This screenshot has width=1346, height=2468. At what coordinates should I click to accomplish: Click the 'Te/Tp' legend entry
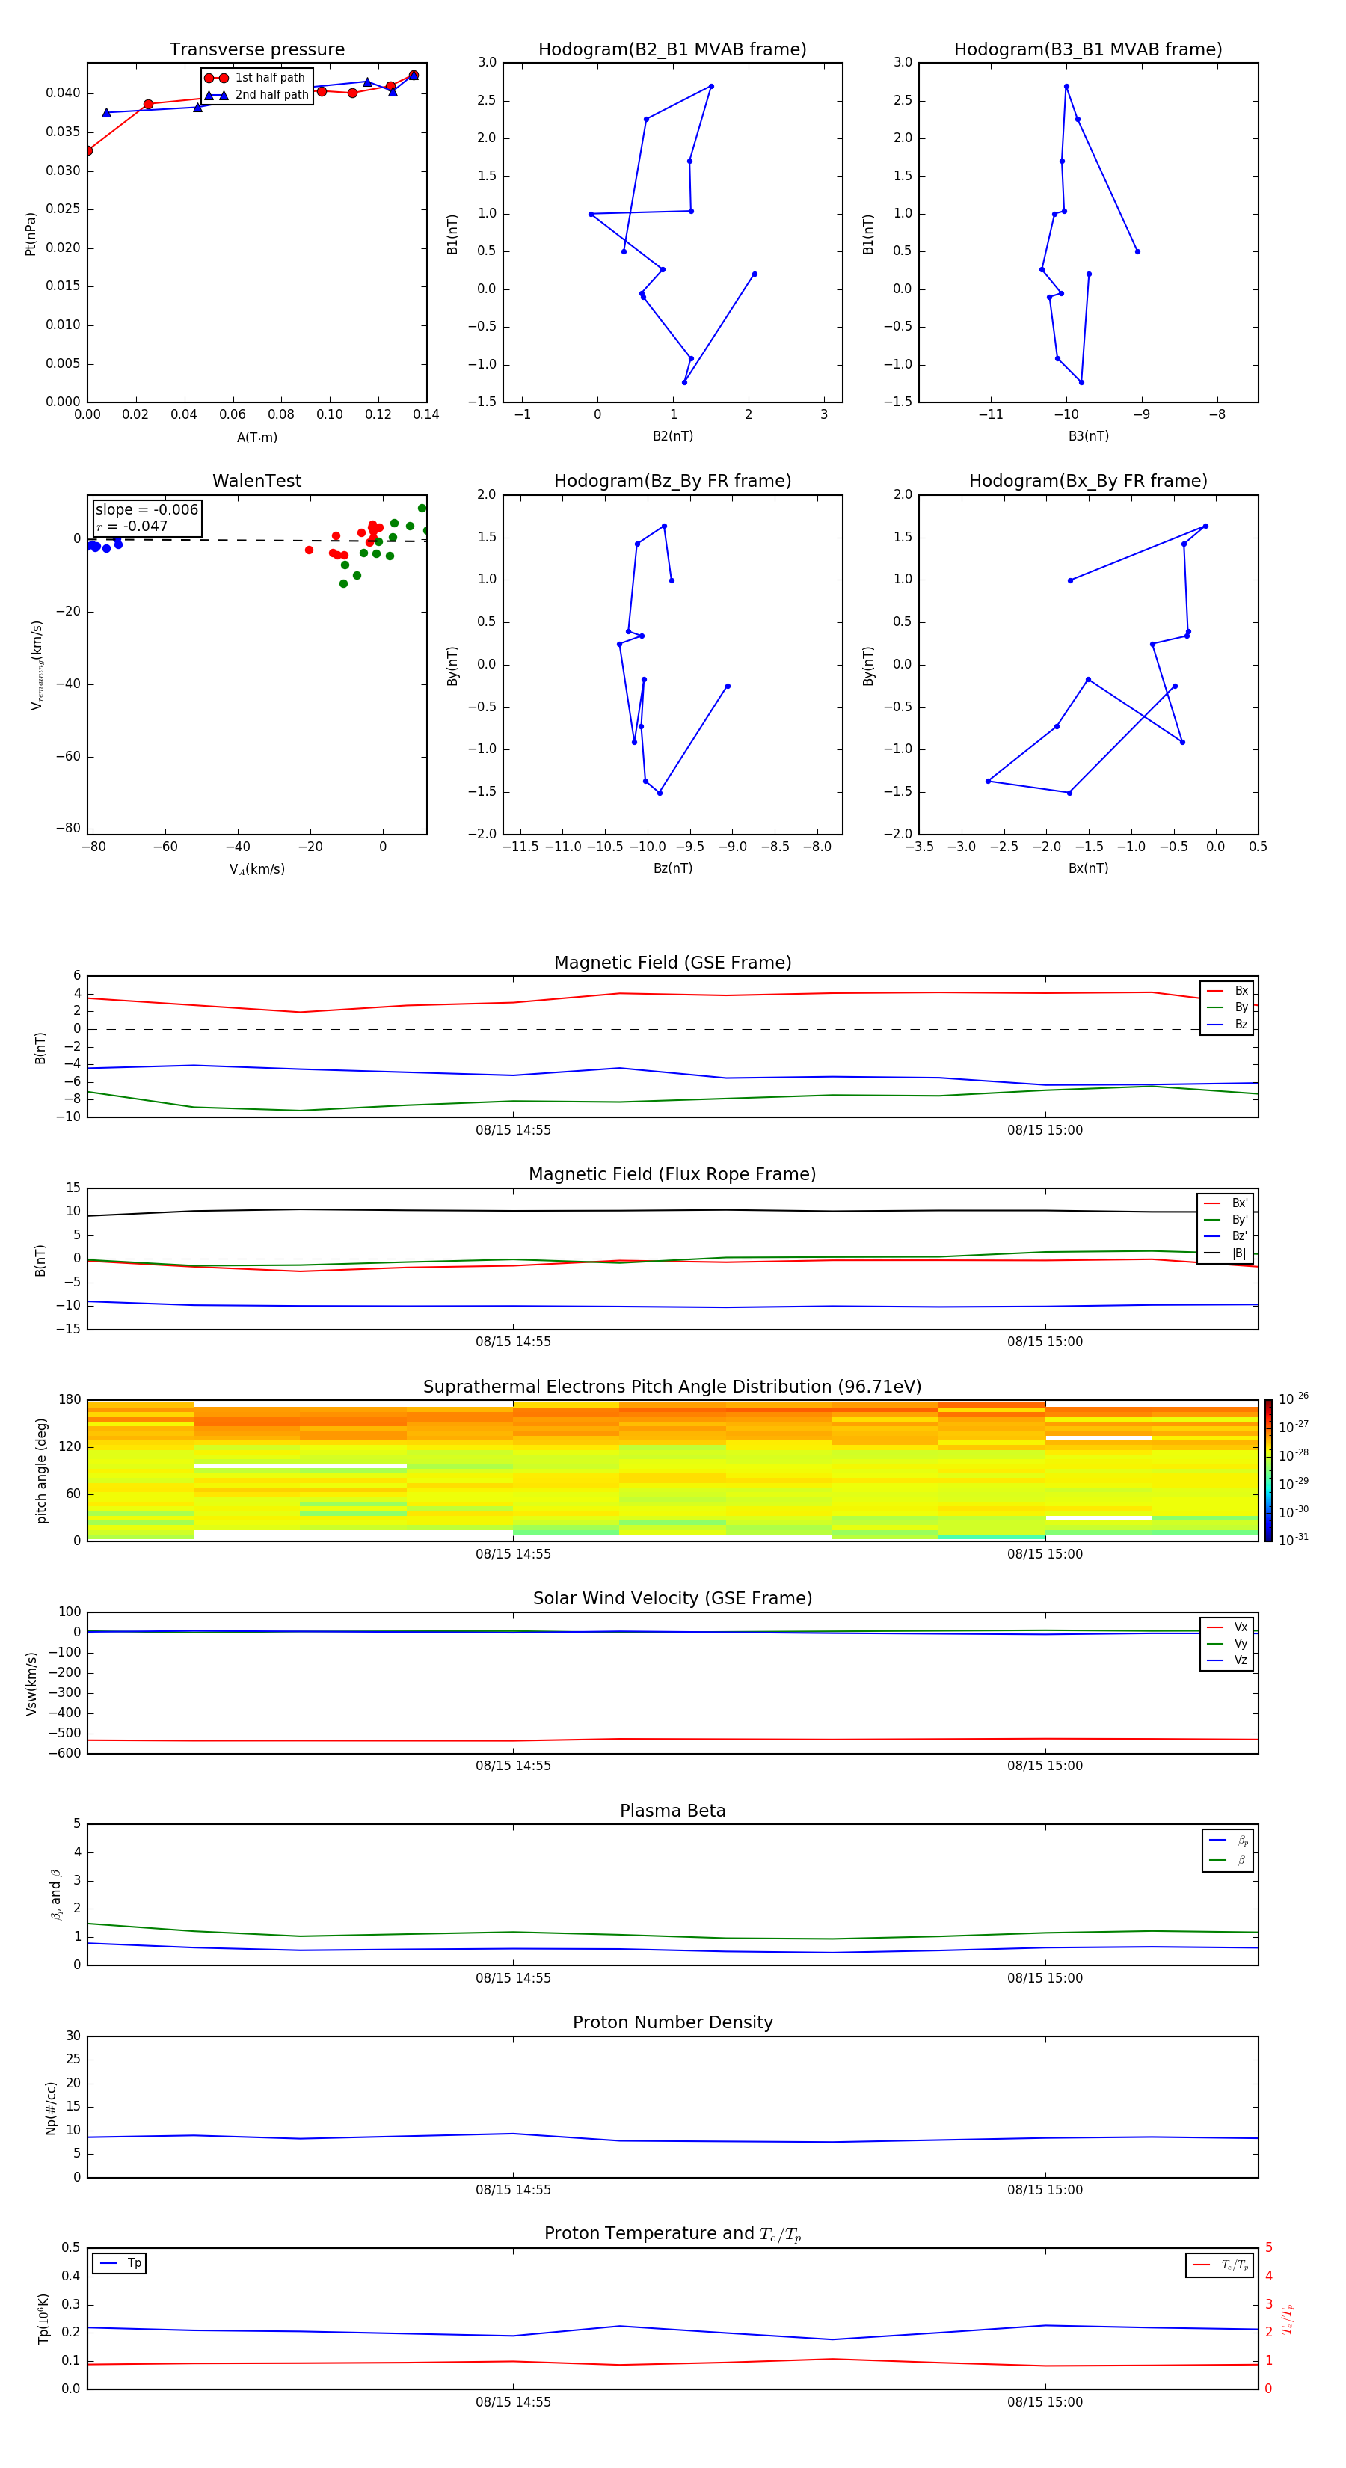point(1220,2265)
